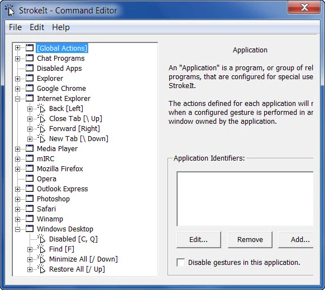The image size is (325, 290).
Task: Click the Winamp application icon
Action: [30, 219]
